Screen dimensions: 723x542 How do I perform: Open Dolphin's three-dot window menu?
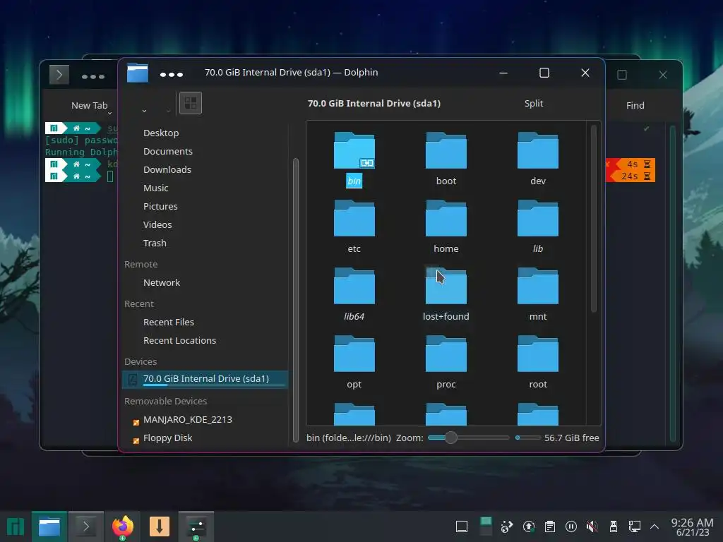pyautogui.click(x=172, y=74)
